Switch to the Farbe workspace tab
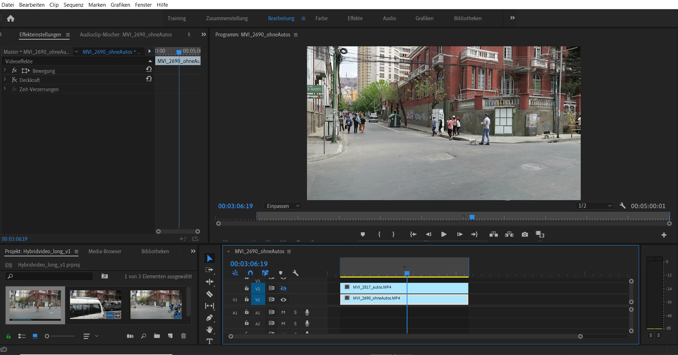The image size is (678, 355). point(321,18)
